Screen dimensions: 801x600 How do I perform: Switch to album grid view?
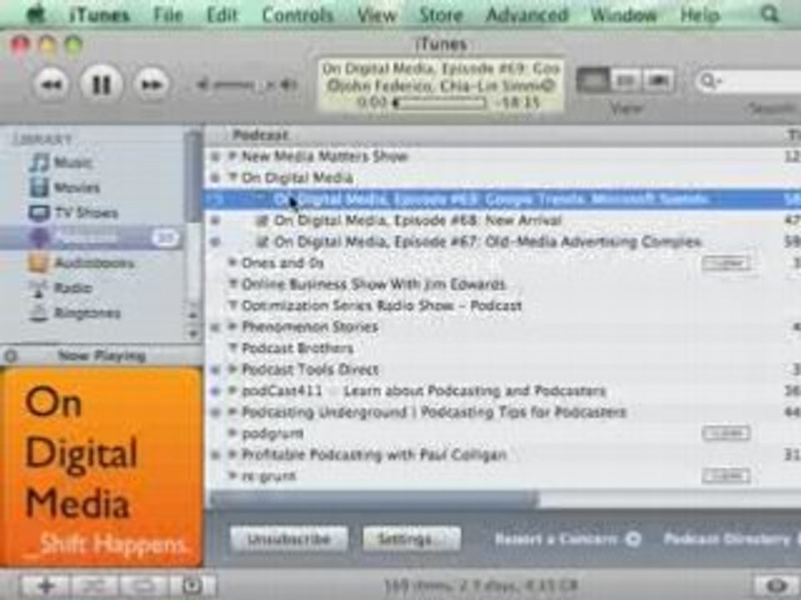click(625, 81)
